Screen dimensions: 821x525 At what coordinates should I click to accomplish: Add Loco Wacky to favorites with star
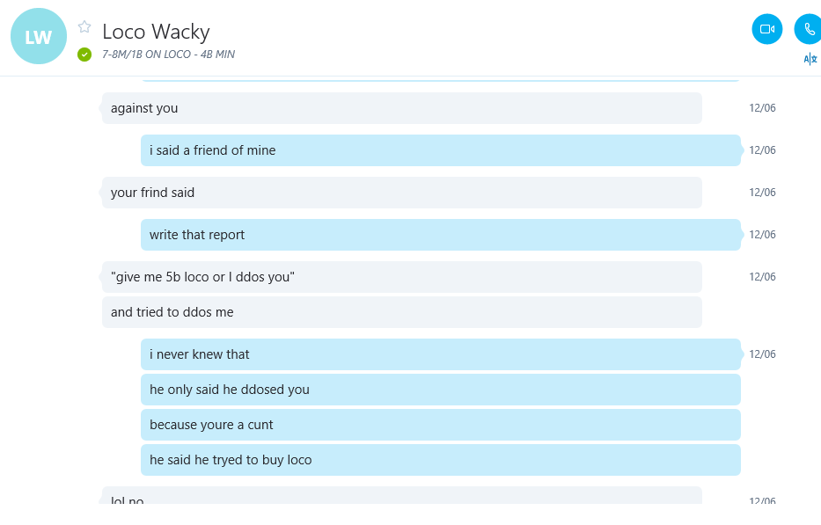tap(84, 26)
